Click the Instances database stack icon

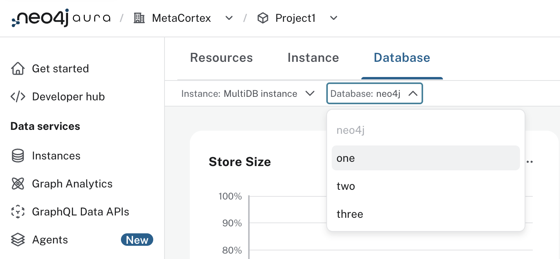coord(18,156)
